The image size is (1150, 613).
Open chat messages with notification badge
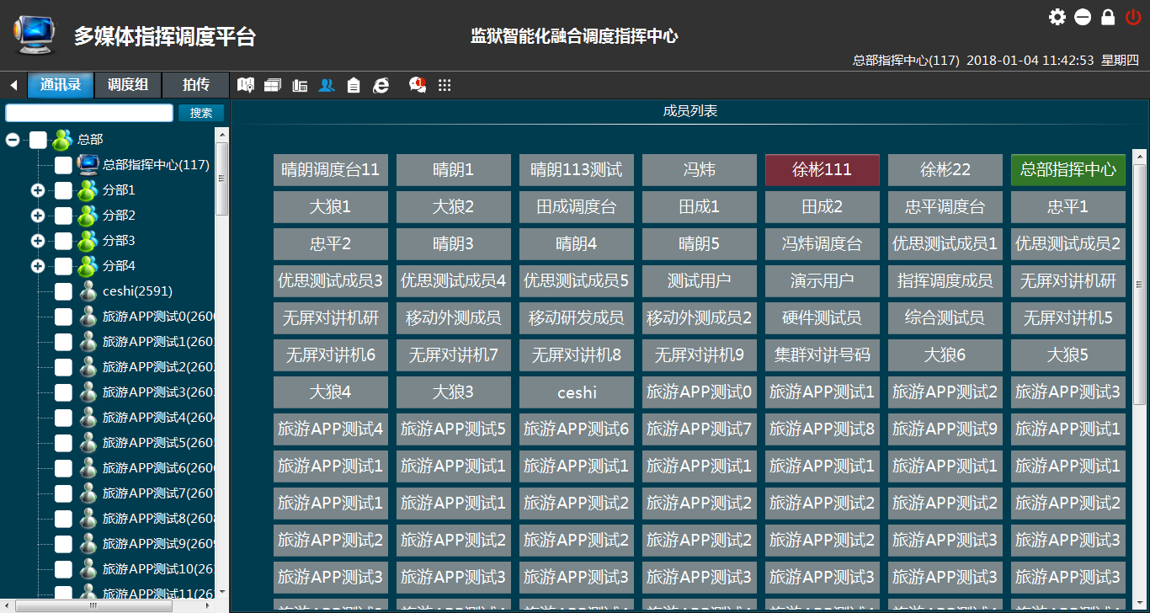(x=417, y=84)
